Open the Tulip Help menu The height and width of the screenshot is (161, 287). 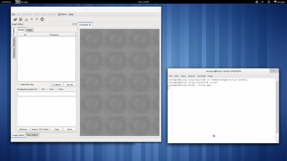[x=71, y=14]
